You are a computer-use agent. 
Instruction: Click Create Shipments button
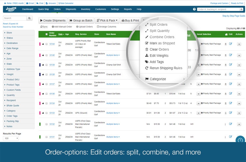click(53, 20)
